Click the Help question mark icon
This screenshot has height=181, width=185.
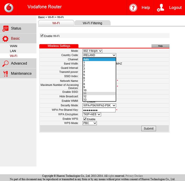point(133,8)
